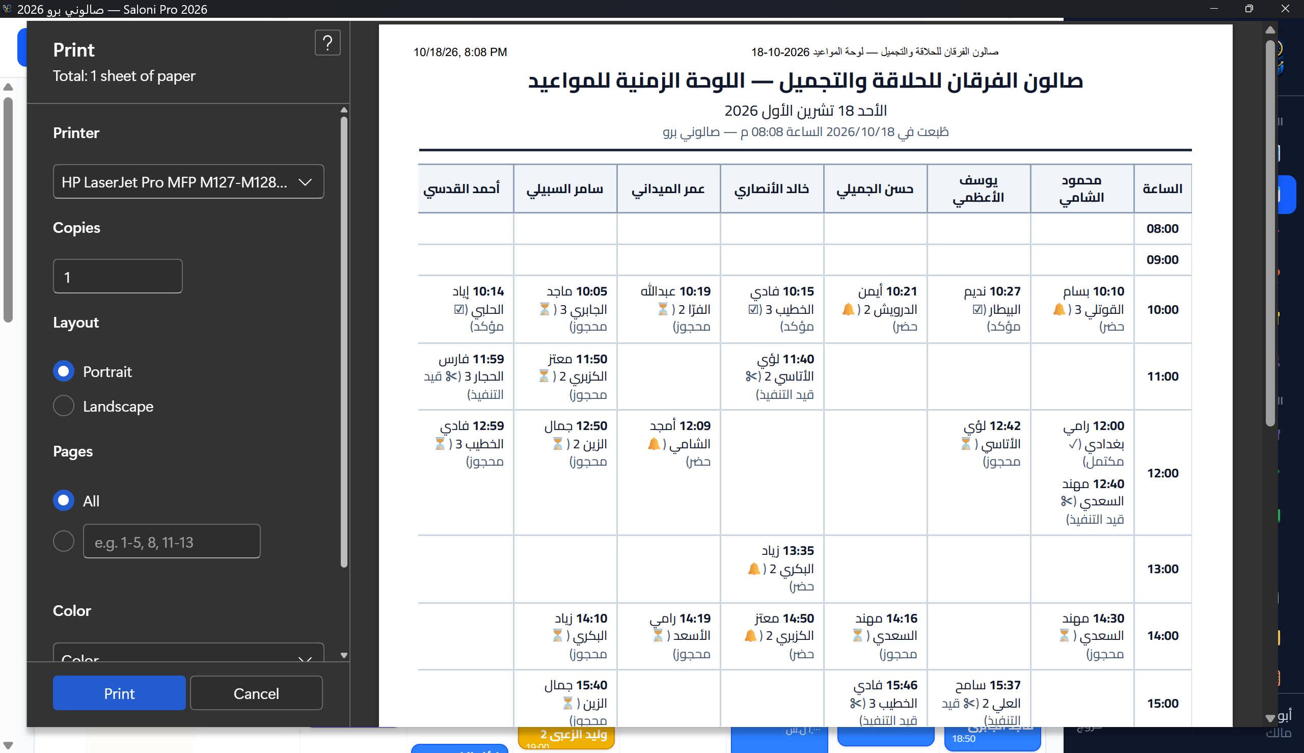Click the print settings vertical scrollbar thumb

(344, 341)
